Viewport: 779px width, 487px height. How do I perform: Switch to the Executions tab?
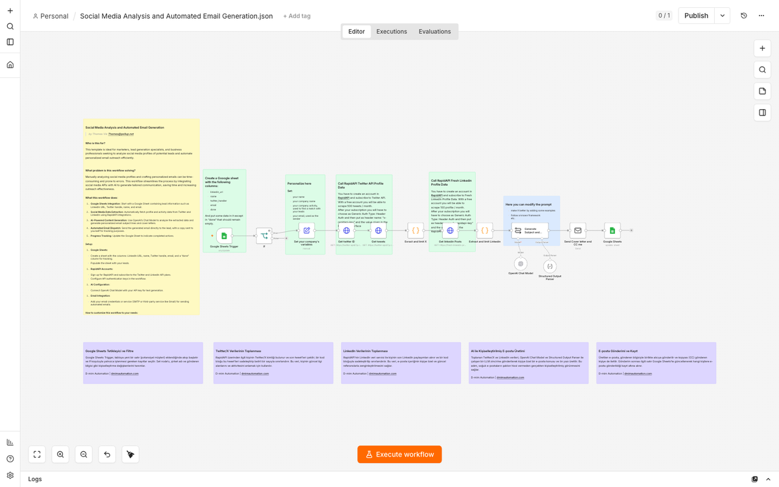391,31
